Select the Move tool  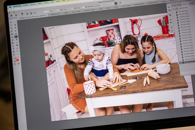click(x=11, y=22)
